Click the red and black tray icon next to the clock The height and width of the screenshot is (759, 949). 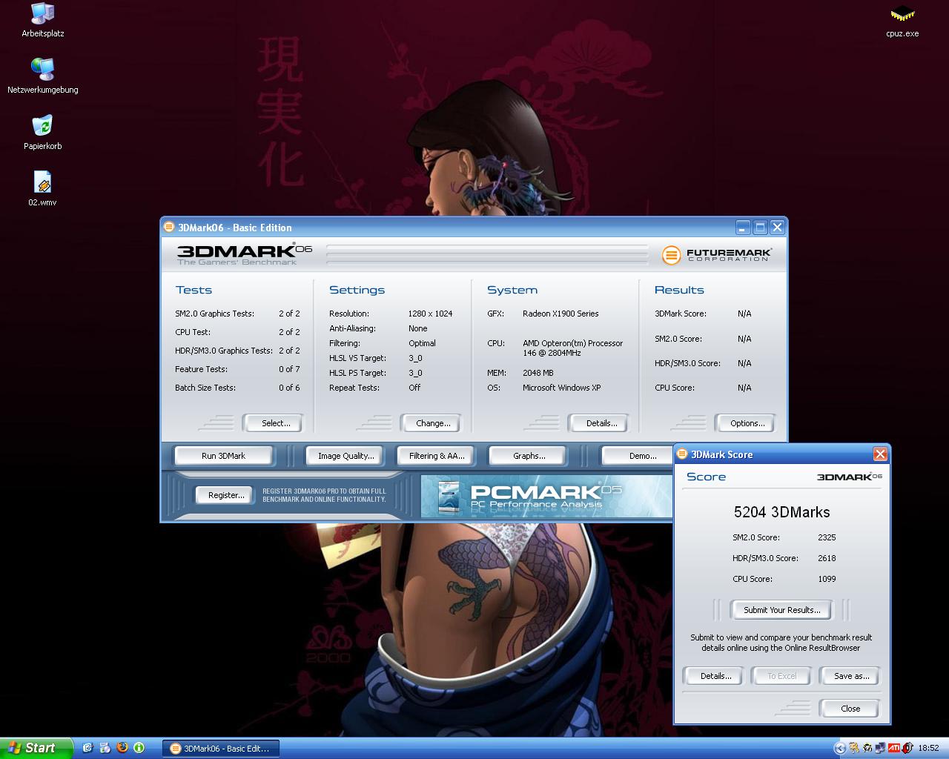click(907, 748)
